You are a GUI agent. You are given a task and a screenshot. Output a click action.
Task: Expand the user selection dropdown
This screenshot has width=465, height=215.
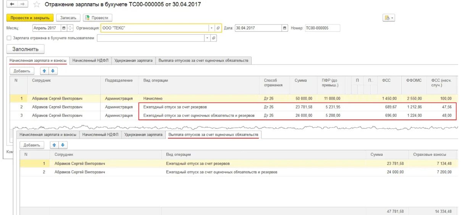207,38
